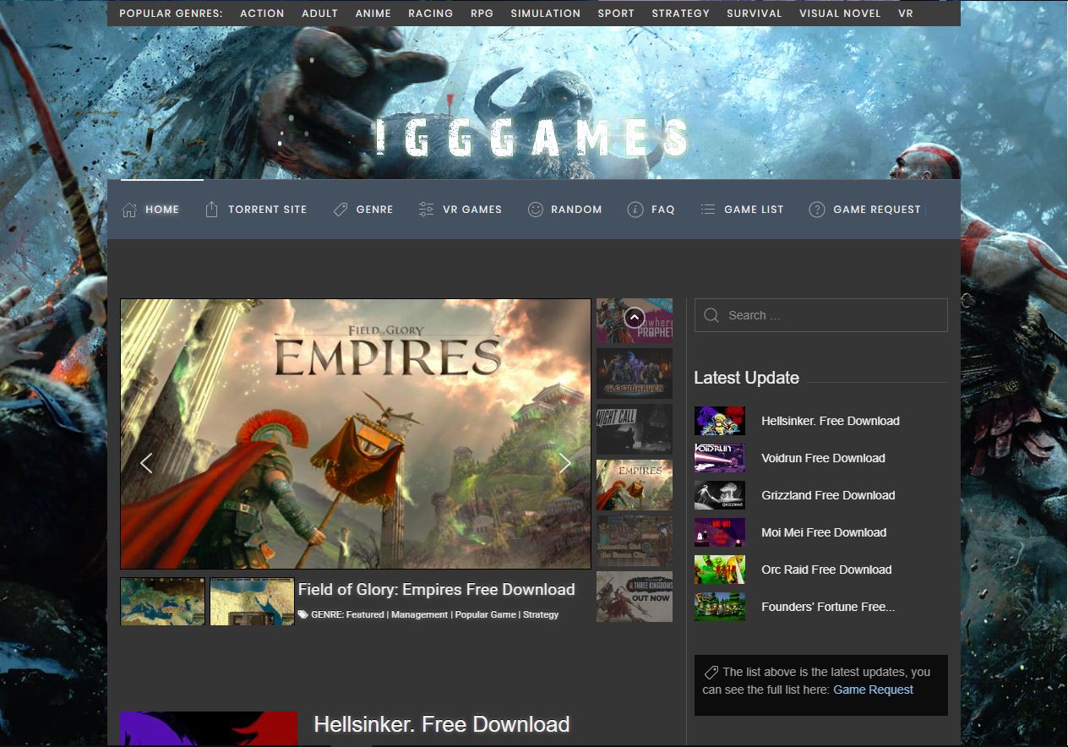Advance slider with right arrow
Viewport: 1068px width, 747px height.
[x=565, y=463]
